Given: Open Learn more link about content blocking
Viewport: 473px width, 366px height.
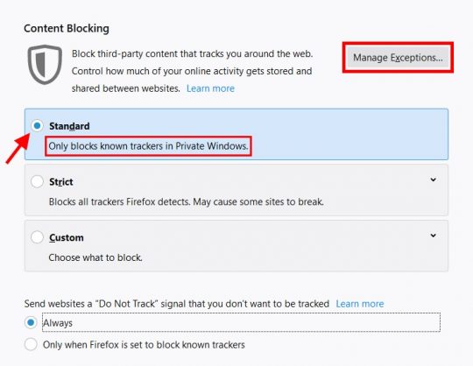Looking at the screenshot, I should [x=210, y=88].
